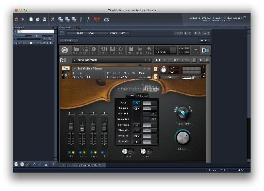
Task: Toggle the Tremolo articulation switch
Action: [150, 108]
